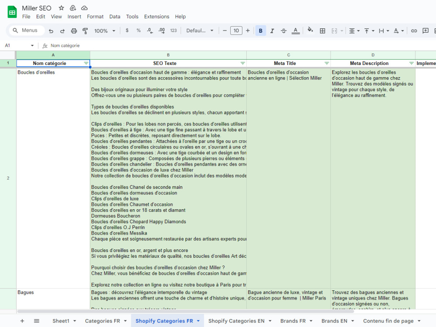Toggle italic formatting button
The width and height of the screenshot is (436, 327).
pos(272,31)
